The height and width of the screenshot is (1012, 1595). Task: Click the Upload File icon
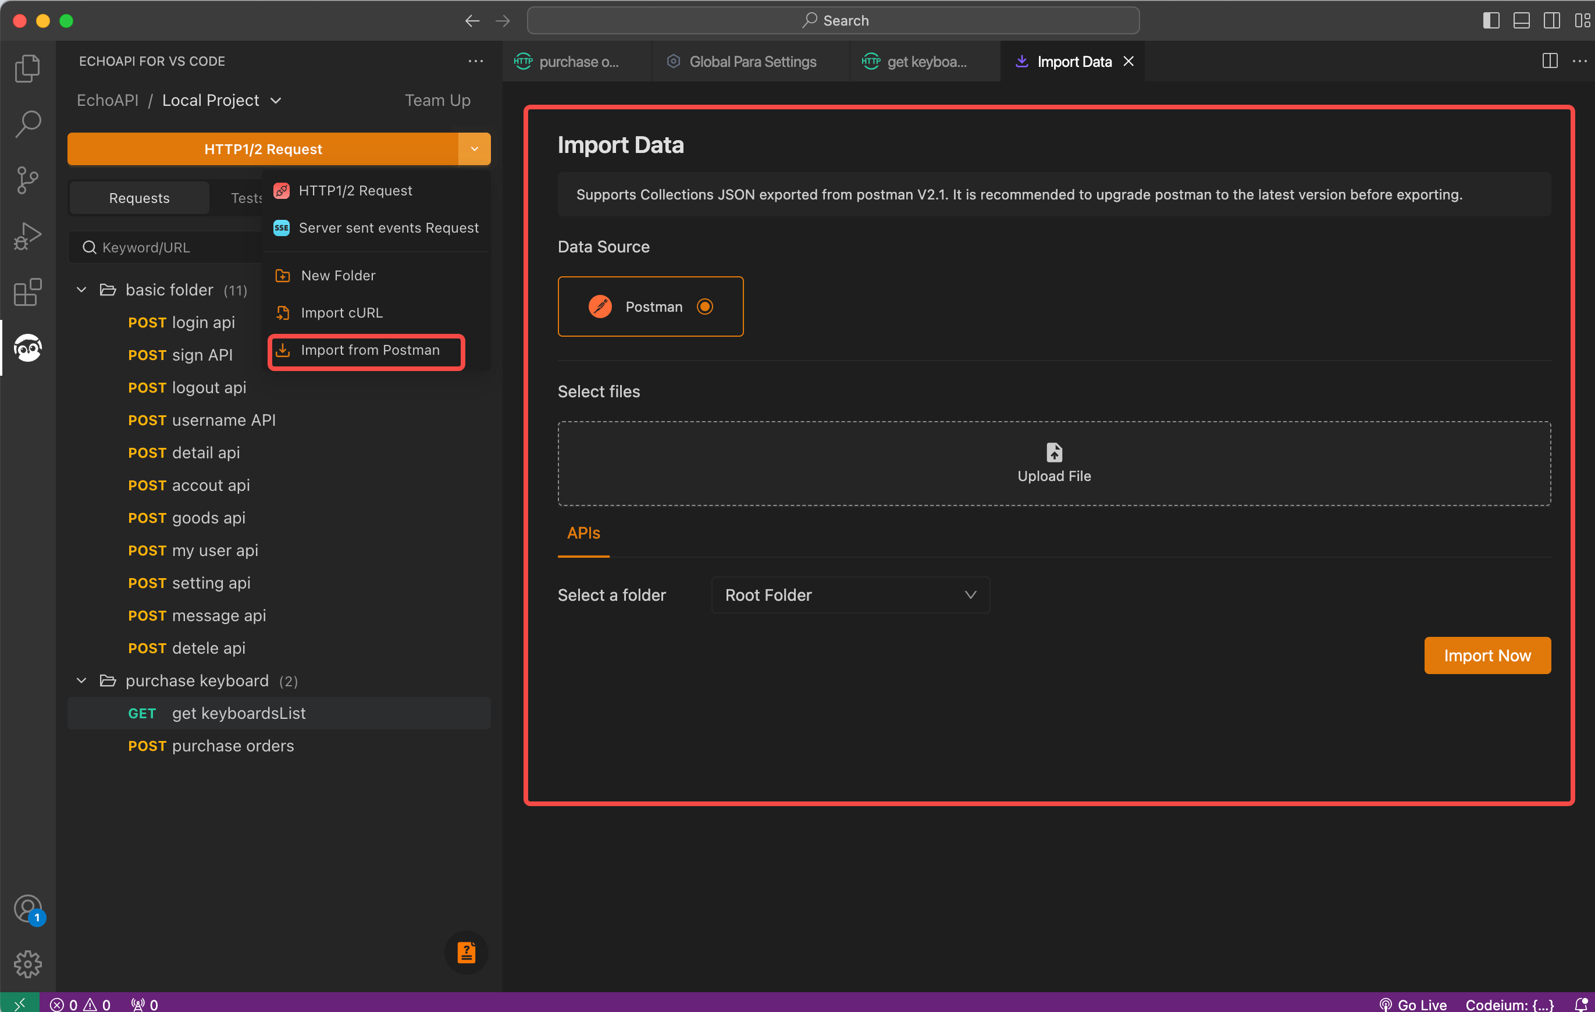(x=1054, y=452)
